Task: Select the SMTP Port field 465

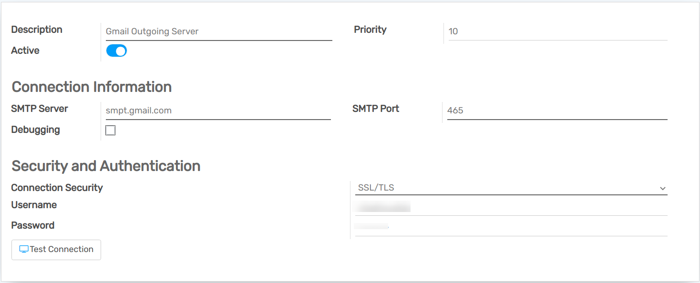Action: [556, 111]
